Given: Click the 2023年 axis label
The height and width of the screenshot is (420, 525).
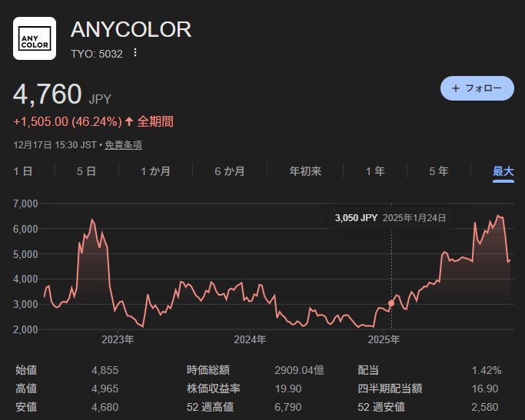Looking at the screenshot, I should tap(118, 339).
